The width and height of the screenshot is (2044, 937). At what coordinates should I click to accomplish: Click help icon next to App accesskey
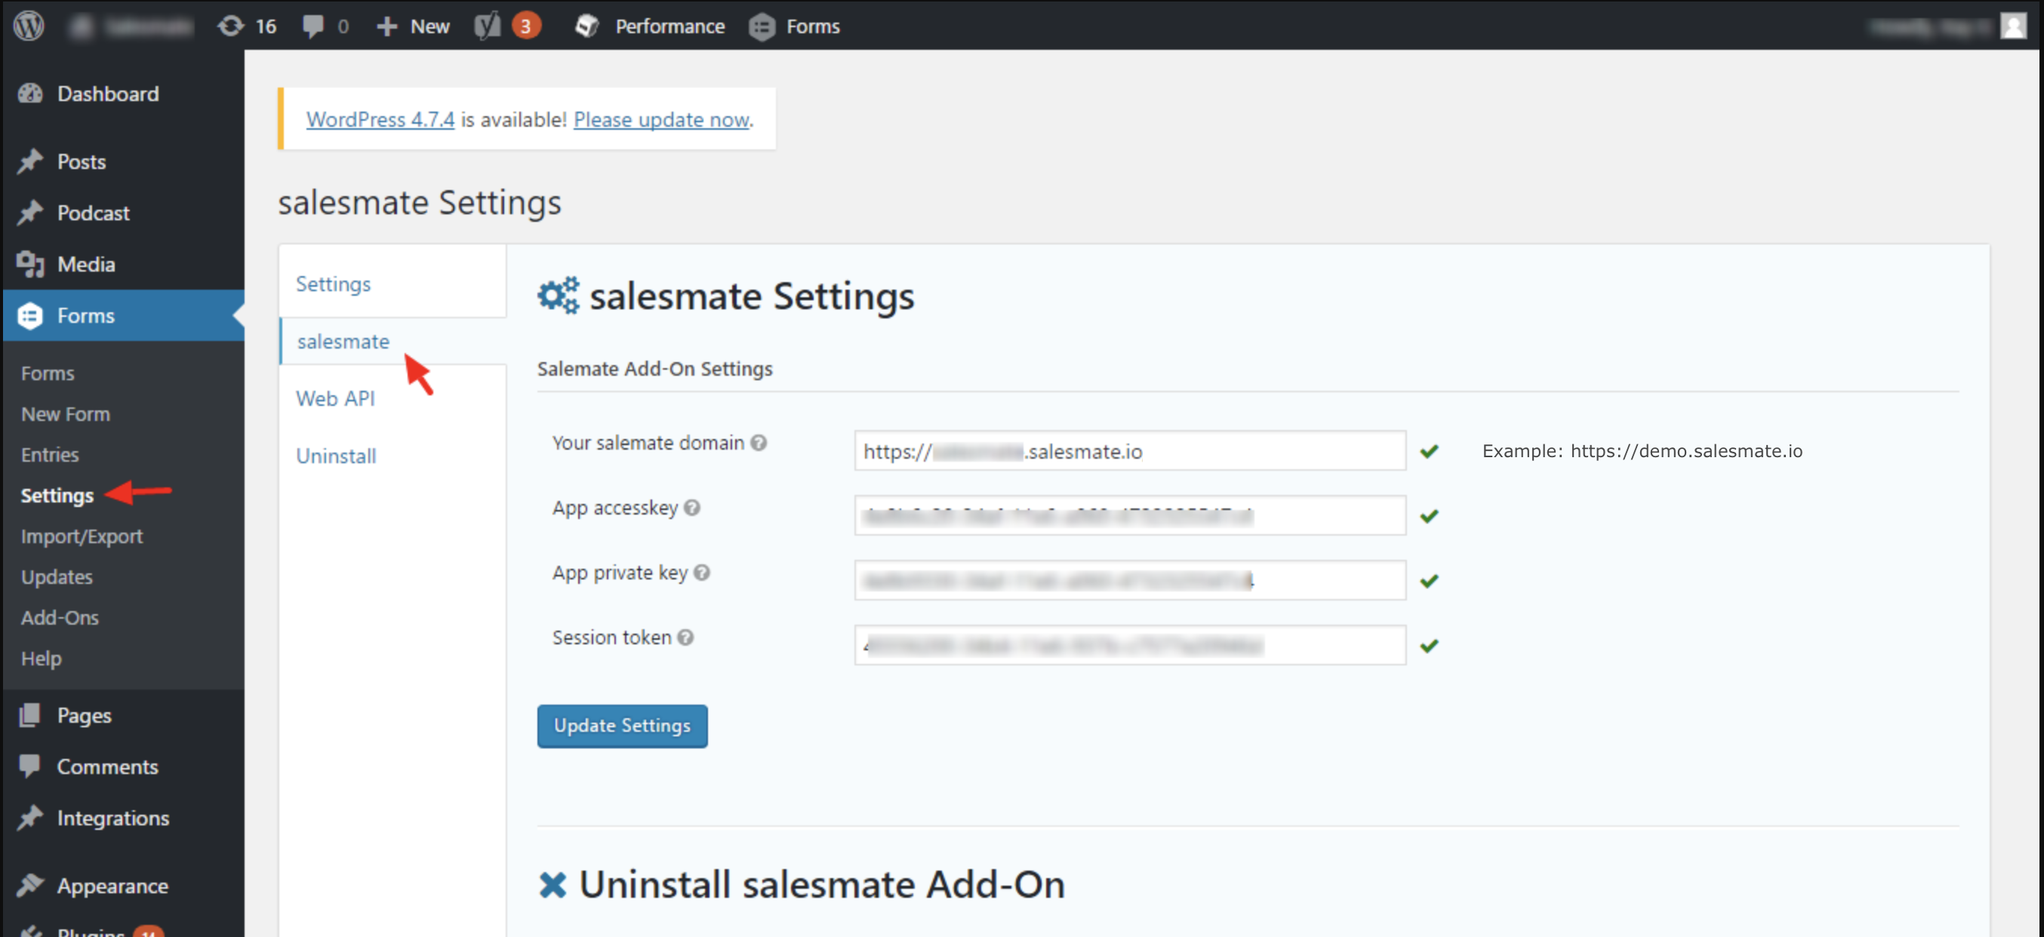click(x=692, y=508)
